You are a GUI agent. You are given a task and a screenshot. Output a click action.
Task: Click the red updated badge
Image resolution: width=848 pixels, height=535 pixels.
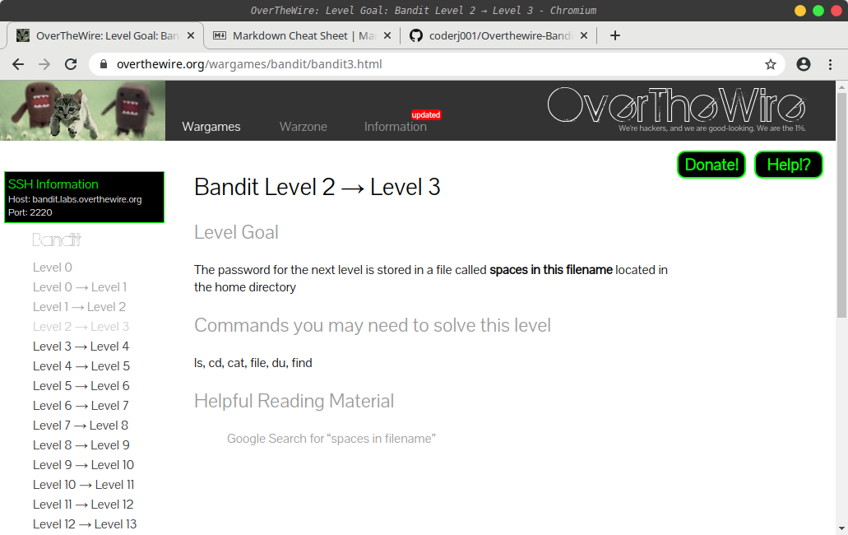click(x=426, y=114)
